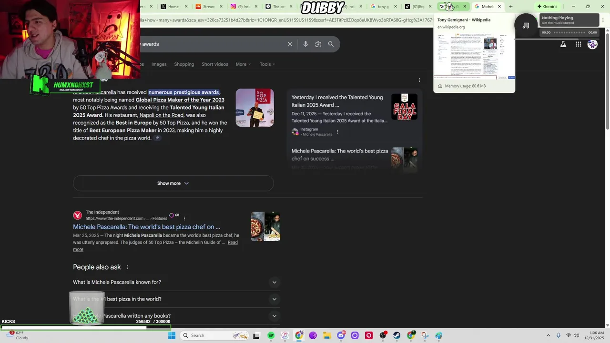610x343 pixels.
Task: Open 'Michele Pascarella: The world's best pizza chef' result
Action: [x=146, y=227]
